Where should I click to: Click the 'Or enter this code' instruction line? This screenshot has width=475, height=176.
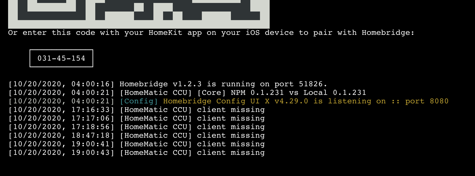211,33
